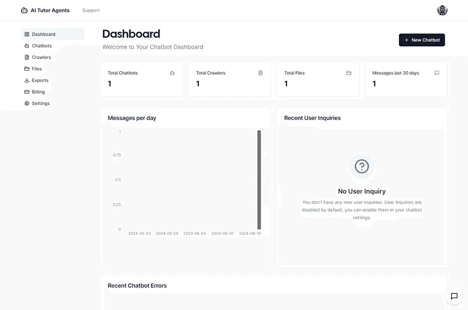
Task: Click the Welcome to Your Chatbot Dashboard subtitle
Action: (153, 47)
